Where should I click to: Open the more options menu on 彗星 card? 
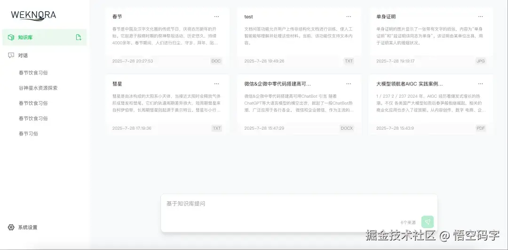click(216, 84)
